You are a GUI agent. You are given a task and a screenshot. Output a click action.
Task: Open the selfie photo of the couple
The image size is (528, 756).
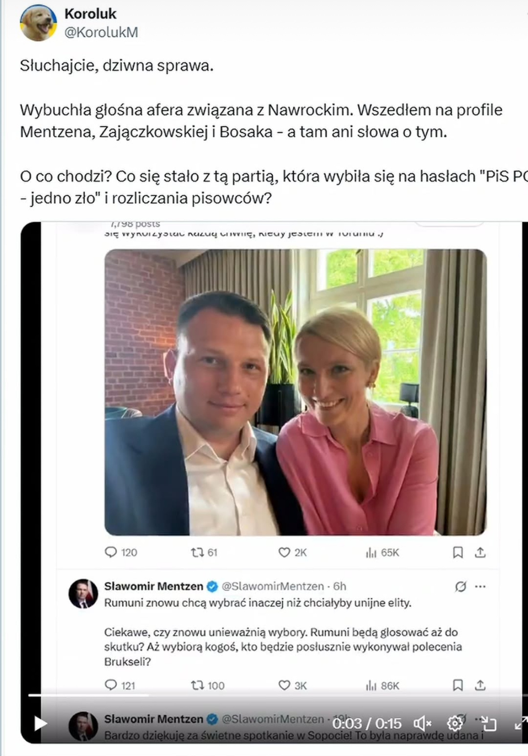click(x=296, y=392)
